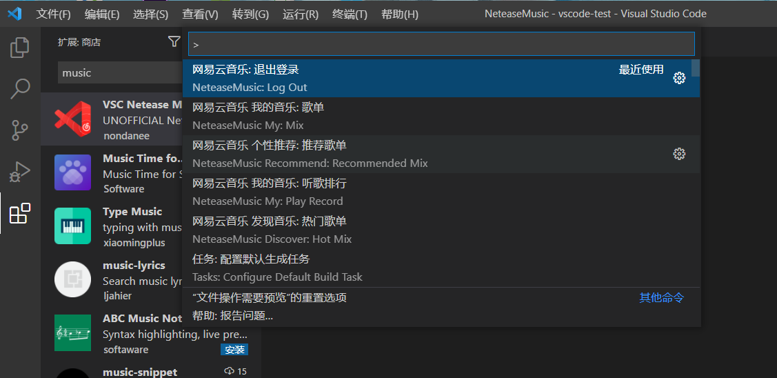This screenshot has height=378, width=777.
Task: Select Type Music extension title
Action: tap(132, 212)
